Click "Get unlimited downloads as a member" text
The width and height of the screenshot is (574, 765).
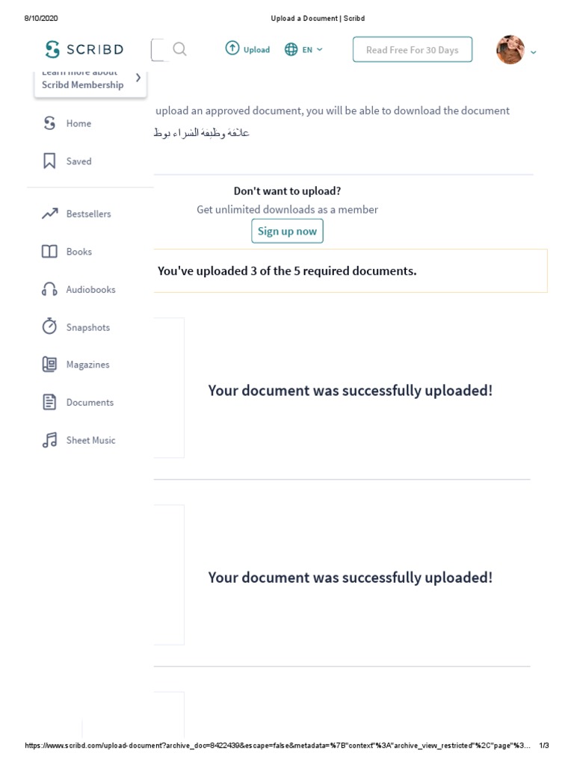(x=288, y=209)
